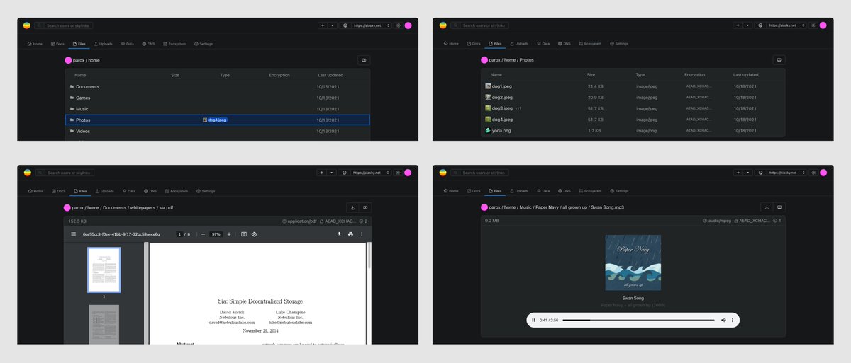The image size is (851, 363).
Task: Select the second page thumbnail in PDF sidebar
Action: coord(104,325)
